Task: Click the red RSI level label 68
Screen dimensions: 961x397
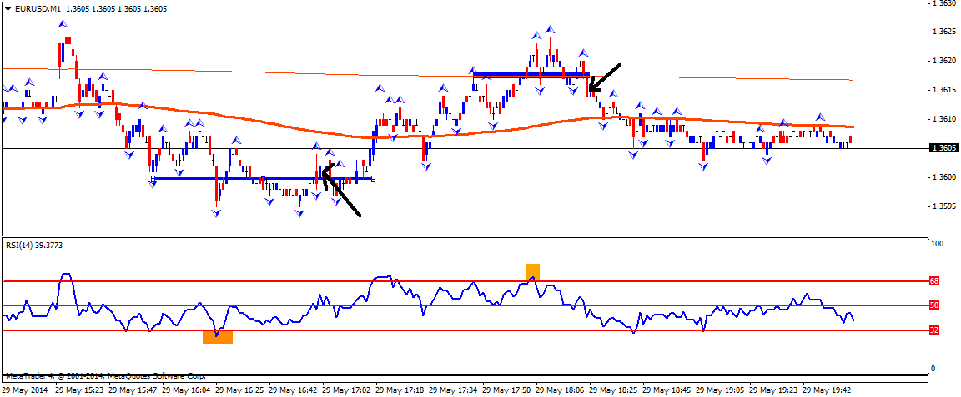Action: pyautogui.click(x=934, y=281)
